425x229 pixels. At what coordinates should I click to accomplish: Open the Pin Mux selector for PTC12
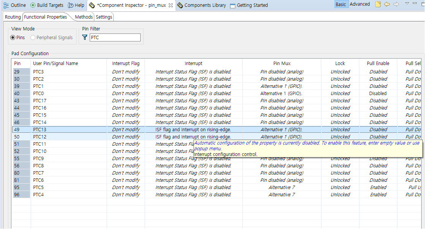click(282, 137)
